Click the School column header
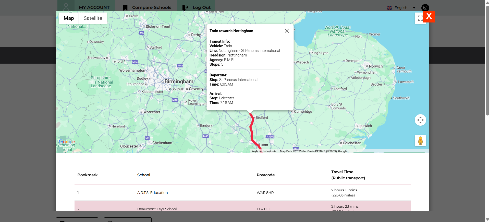The height and width of the screenshot is (222, 490). [x=144, y=175]
